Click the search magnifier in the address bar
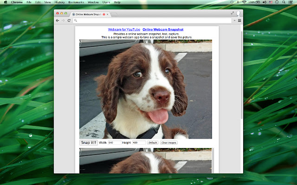Screen dimensions: 297x185 pos(76,20)
